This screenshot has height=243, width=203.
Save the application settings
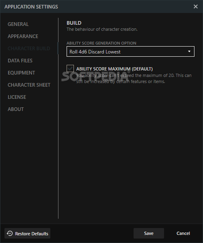coord(149,233)
